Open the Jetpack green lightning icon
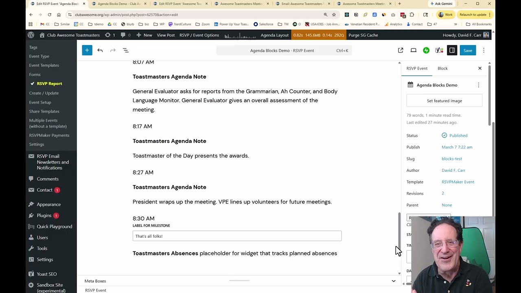521x293 pixels. point(426,50)
